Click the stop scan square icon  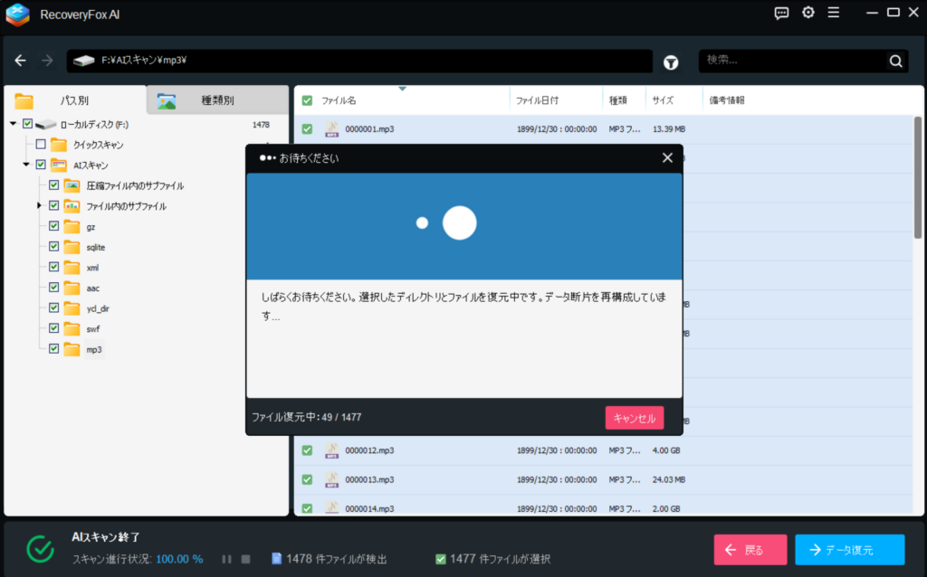(245, 559)
